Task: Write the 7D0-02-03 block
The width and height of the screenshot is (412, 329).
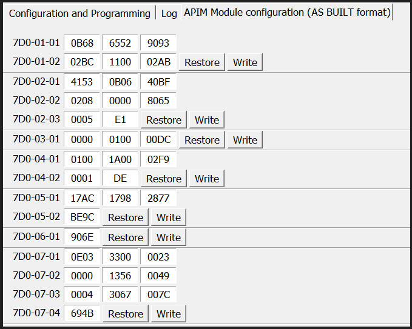Action: click(207, 120)
